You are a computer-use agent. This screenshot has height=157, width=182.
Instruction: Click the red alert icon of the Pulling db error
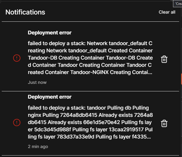pyautogui.click(x=17, y=123)
